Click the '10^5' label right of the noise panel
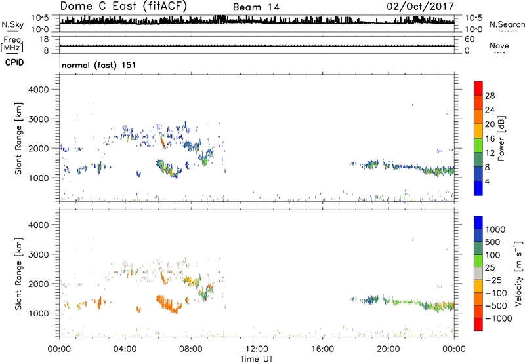The image size is (525, 363). pos(473,18)
